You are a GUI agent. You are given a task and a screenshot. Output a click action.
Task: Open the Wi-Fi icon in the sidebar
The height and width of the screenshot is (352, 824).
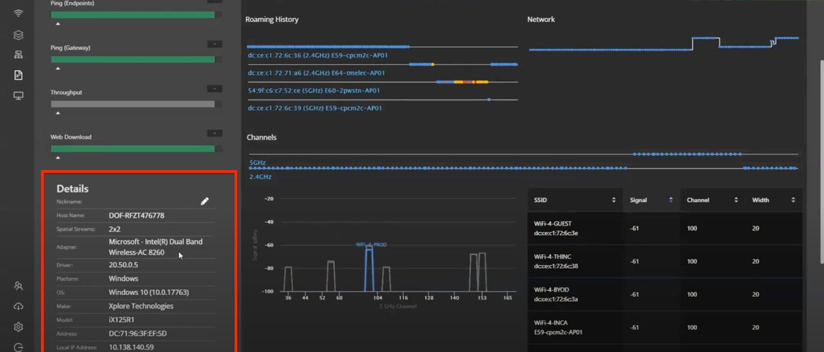click(19, 13)
